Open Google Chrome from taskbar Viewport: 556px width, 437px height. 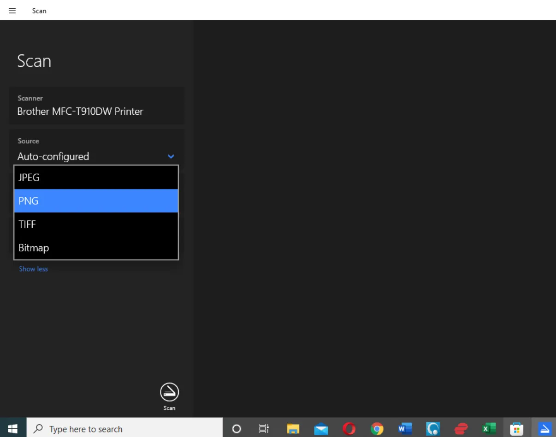pos(377,429)
